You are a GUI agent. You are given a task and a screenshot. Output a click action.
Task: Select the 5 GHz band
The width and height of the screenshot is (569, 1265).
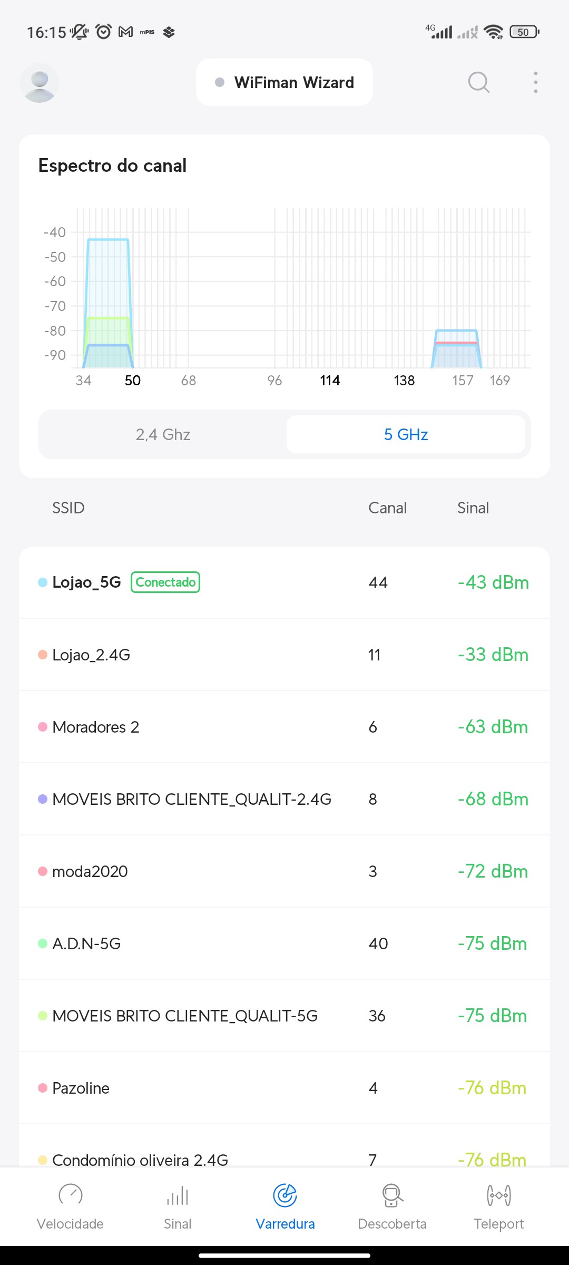click(406, 434)
